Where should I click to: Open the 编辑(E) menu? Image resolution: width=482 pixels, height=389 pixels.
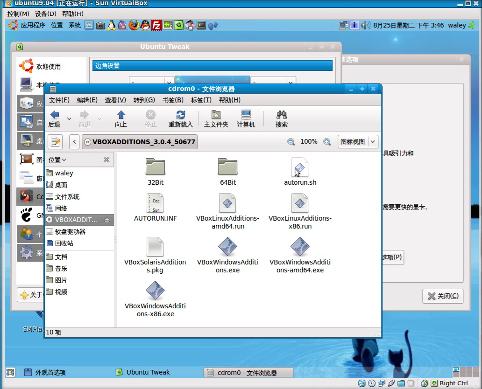coord(87,100)
